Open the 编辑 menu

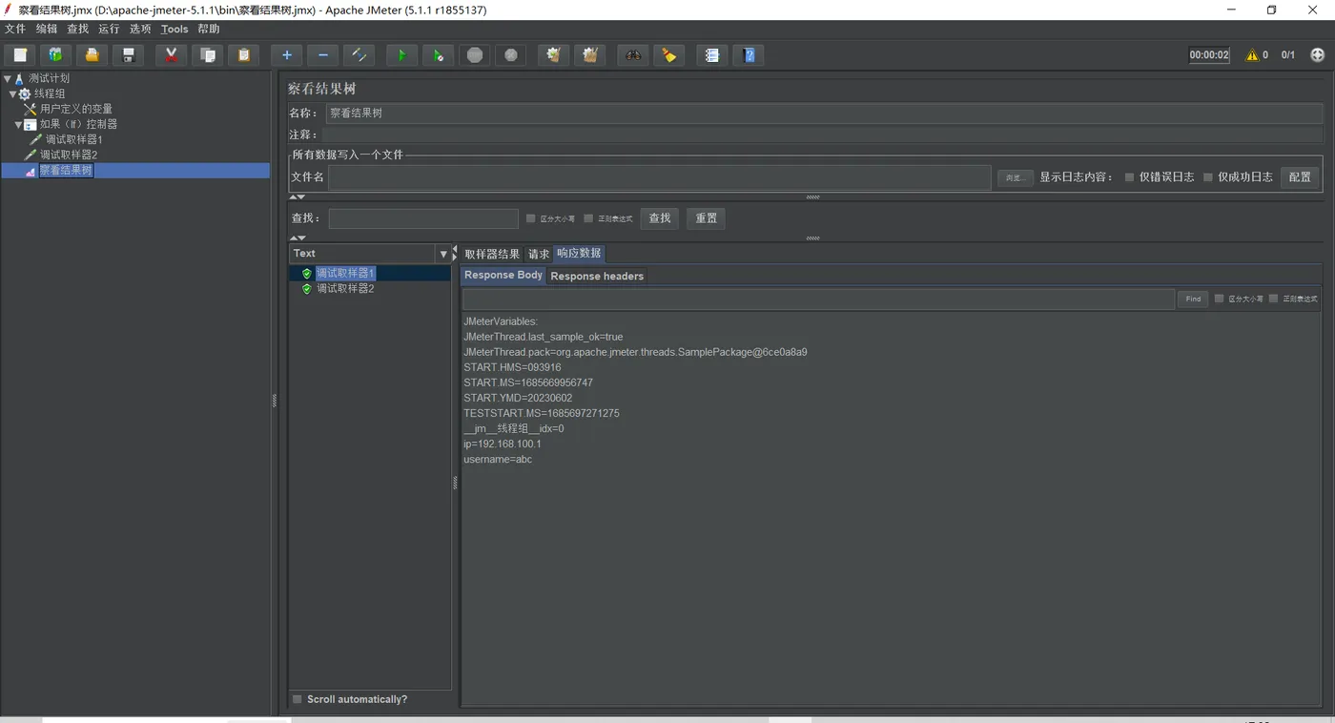tap(47, 30)
